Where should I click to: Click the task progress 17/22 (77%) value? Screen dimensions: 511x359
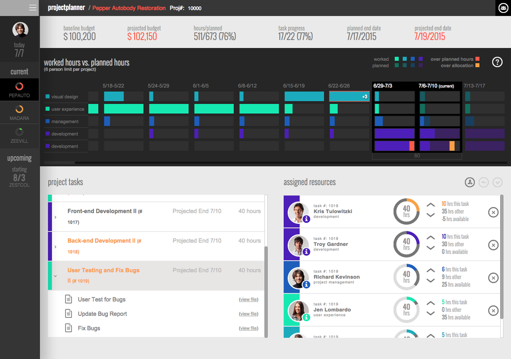(295, 37)
